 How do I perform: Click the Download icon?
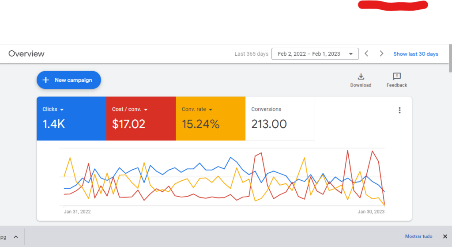[361, 77]
